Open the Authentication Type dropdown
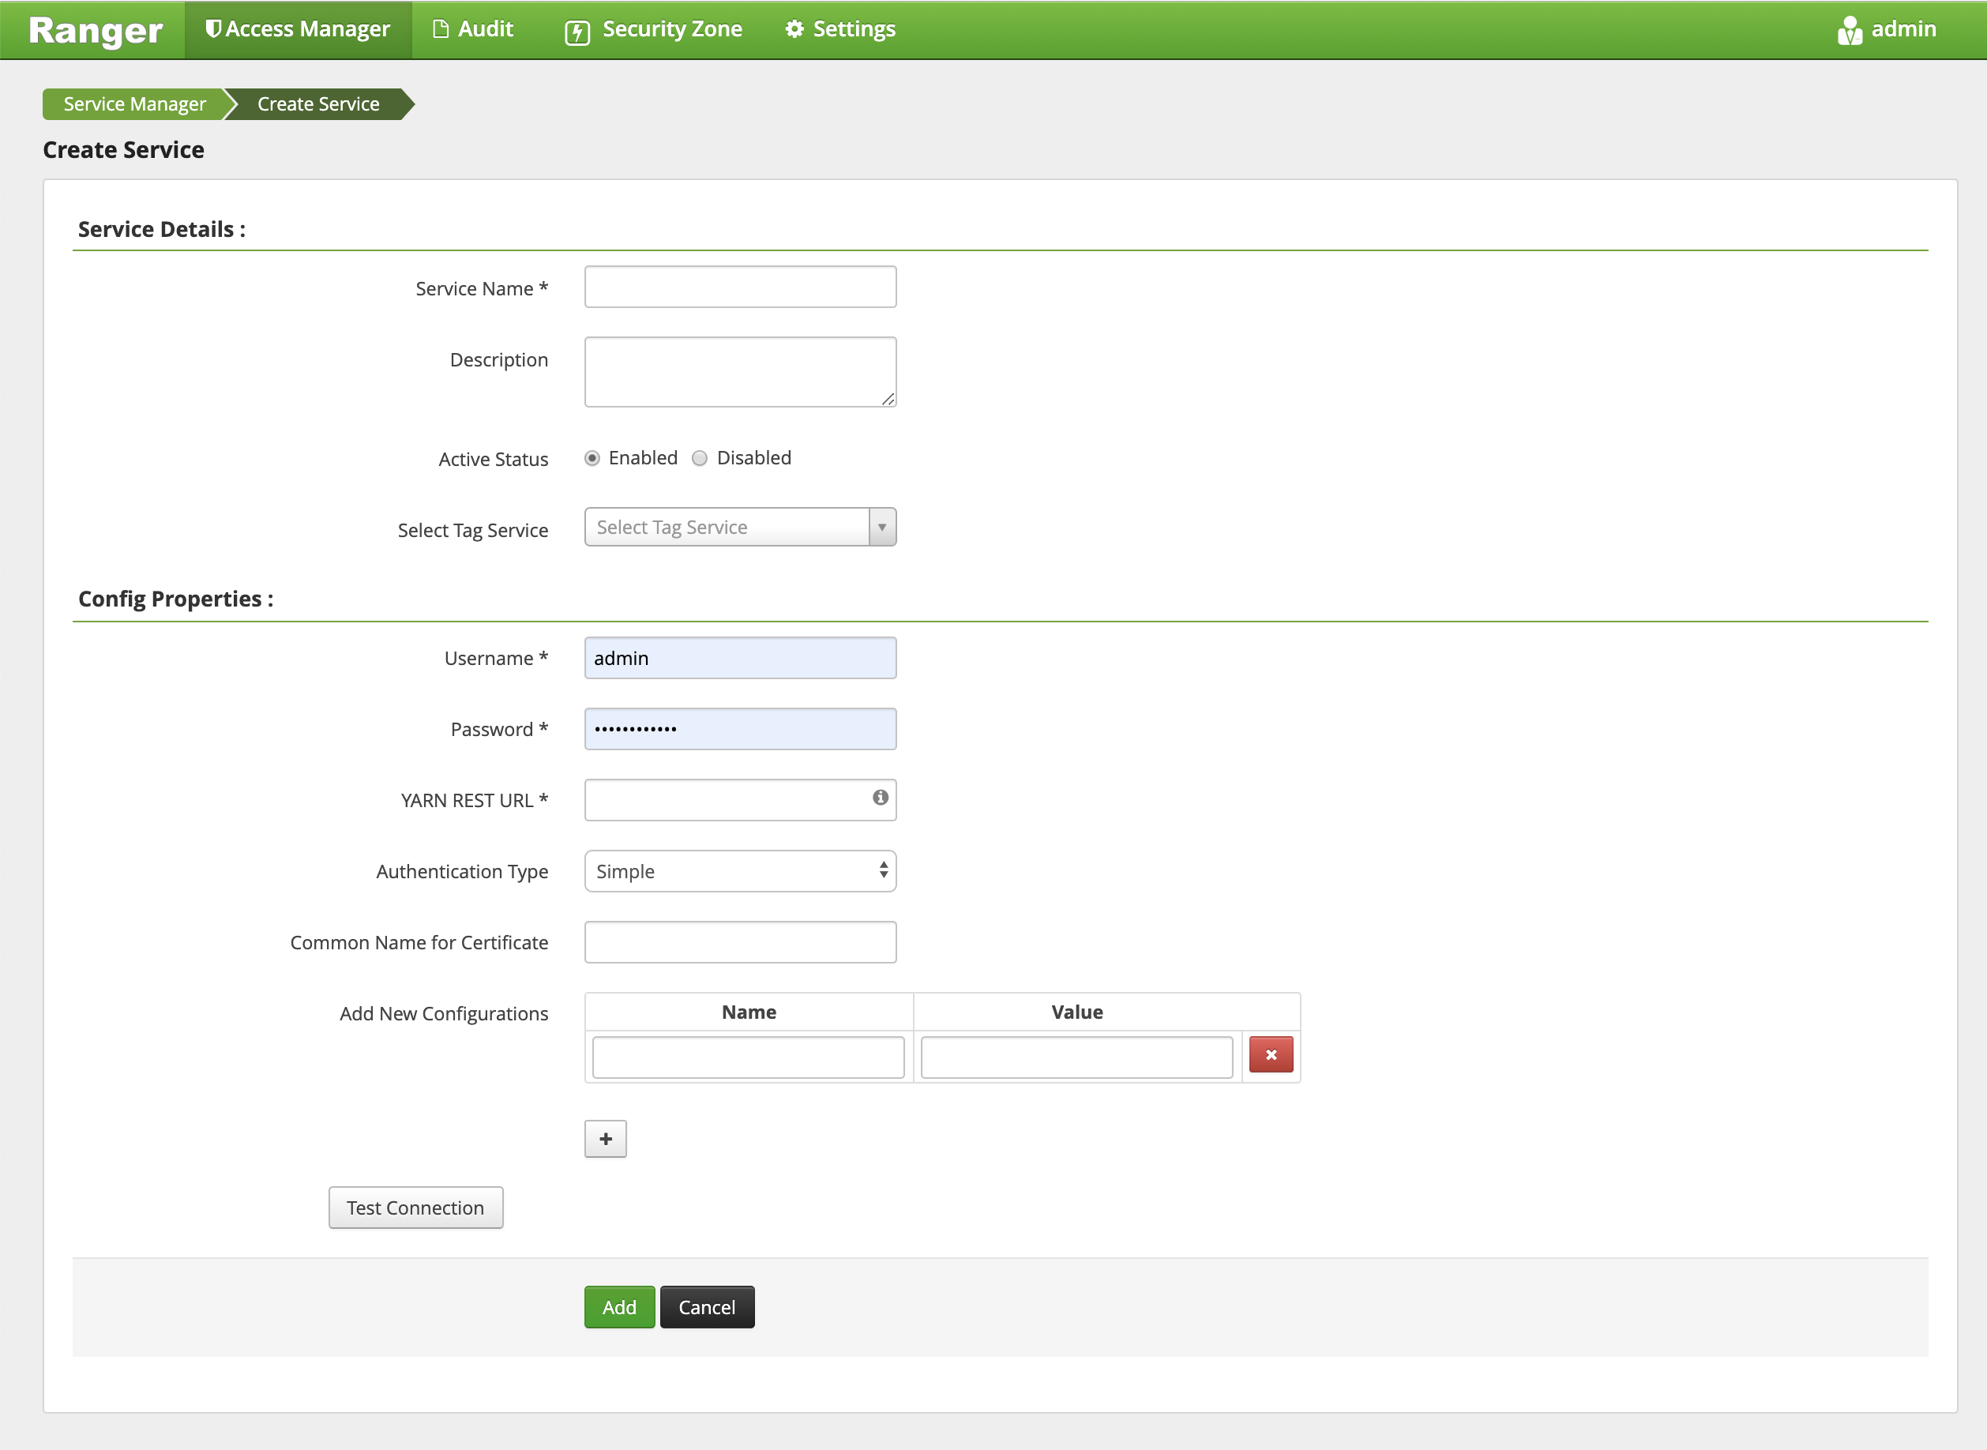Image resolution: width=1987 pixels, height=1450 pixels. pyautogui.click(x=741, y=870)
